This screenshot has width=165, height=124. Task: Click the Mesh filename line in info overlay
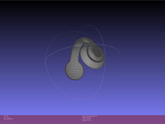[x=90, y=116]
